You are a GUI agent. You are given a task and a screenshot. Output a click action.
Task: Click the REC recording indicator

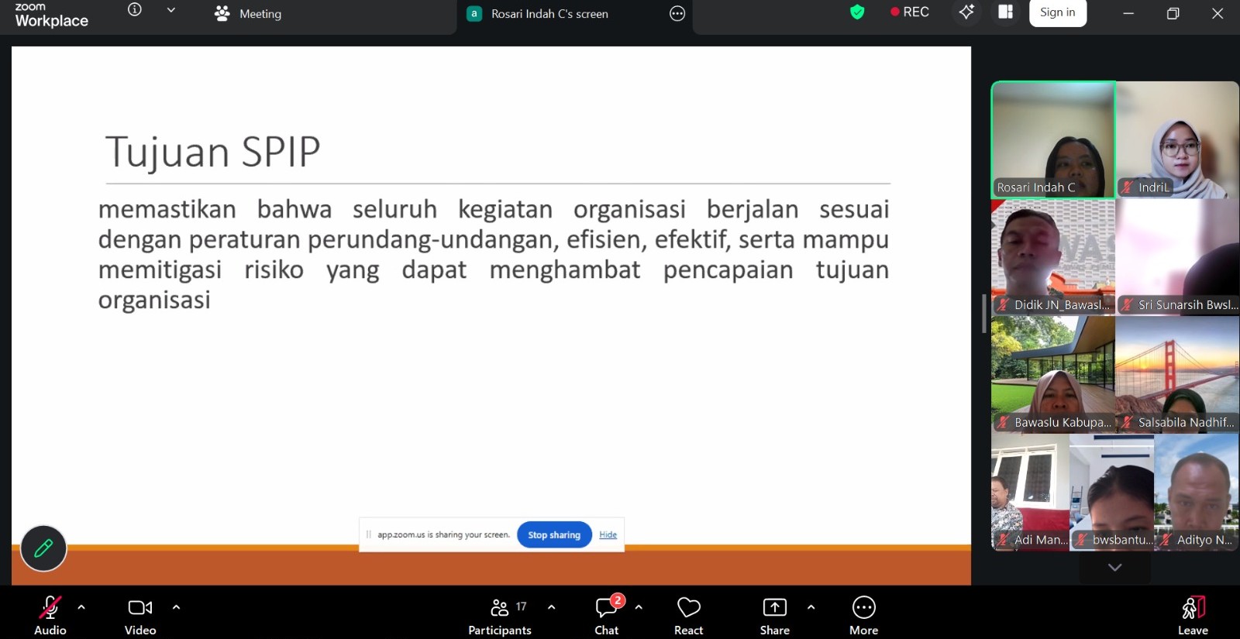910,12
